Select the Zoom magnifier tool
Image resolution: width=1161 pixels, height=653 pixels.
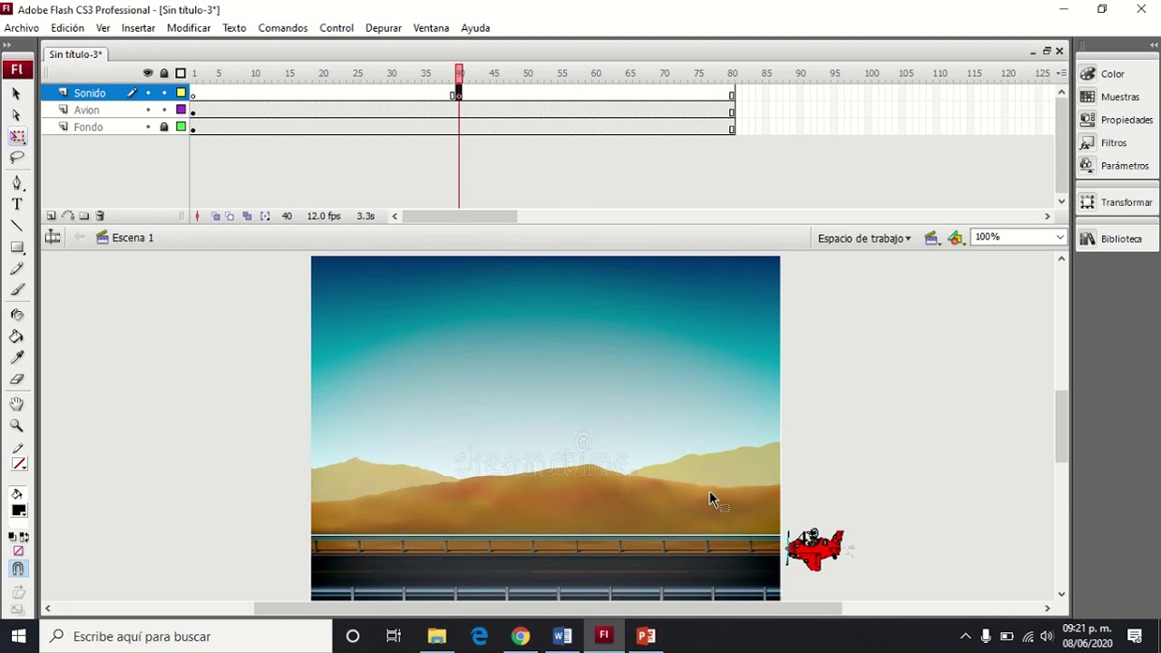coord(16,425)
